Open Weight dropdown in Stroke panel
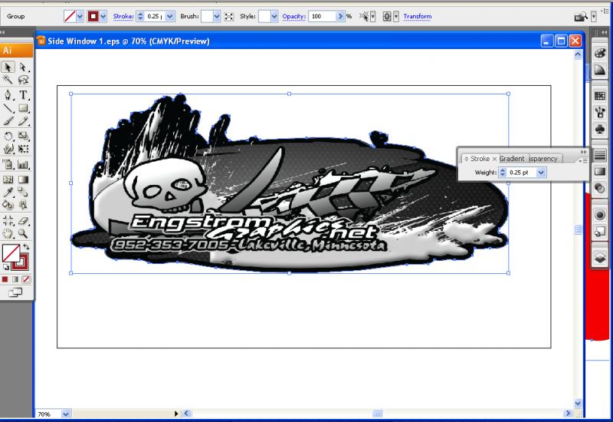Image resolution: width=613 pixels, height=422 pixels. click(x=541, y=173)
